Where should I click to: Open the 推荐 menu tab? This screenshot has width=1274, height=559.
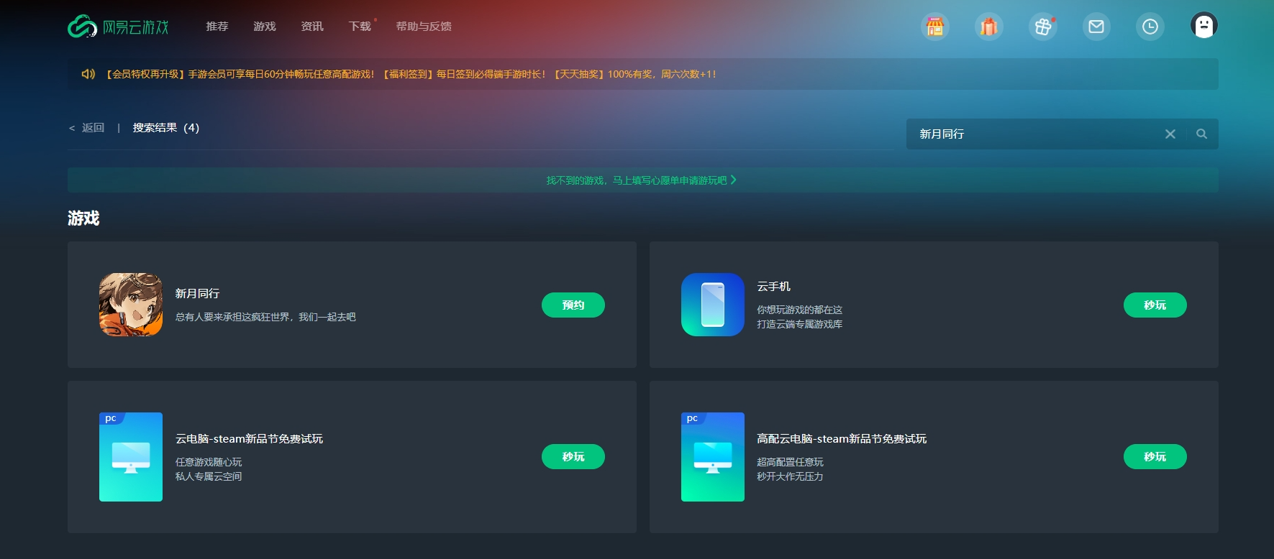coord(217,27)
